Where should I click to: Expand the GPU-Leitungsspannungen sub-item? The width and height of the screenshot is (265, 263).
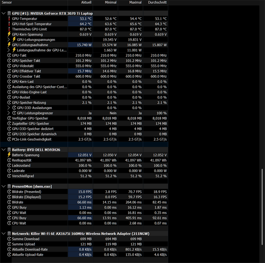point(9,40)
